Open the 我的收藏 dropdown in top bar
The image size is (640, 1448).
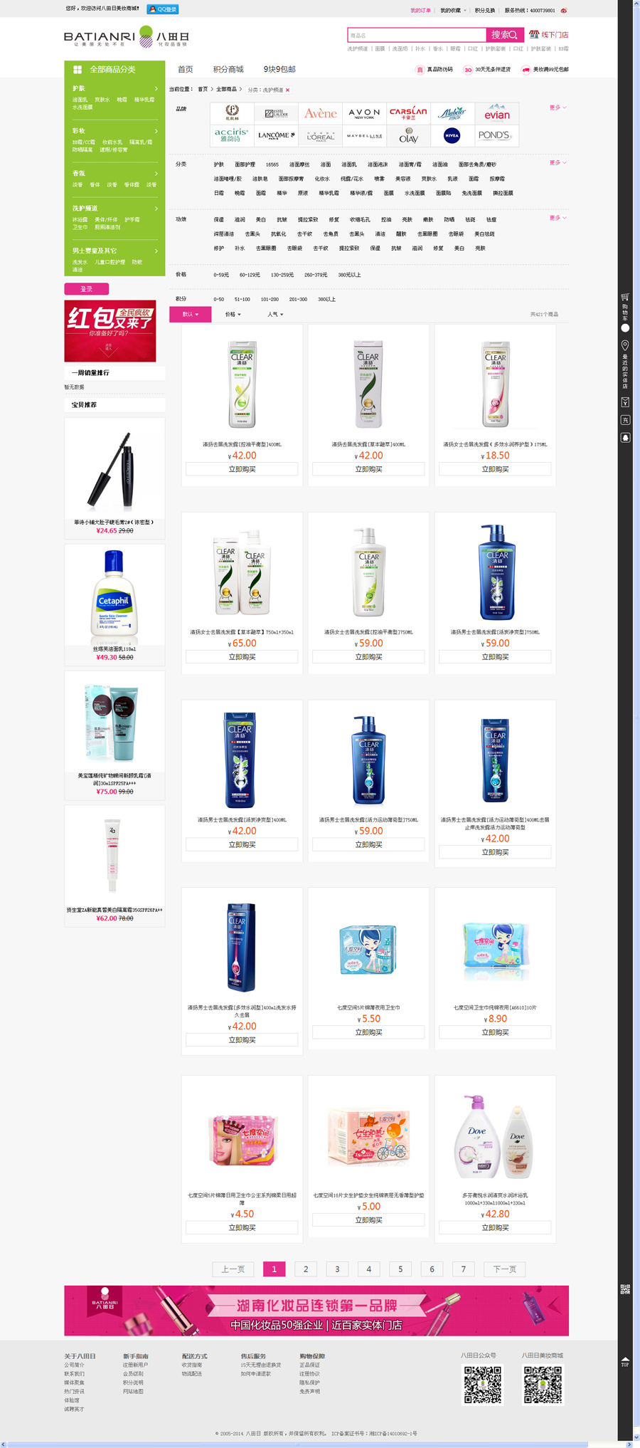pyautogui.click(x=453, y=11)
